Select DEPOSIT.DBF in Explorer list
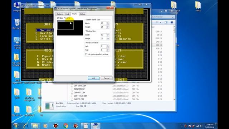This screenshot has width=229, height=129. [79, 92]
